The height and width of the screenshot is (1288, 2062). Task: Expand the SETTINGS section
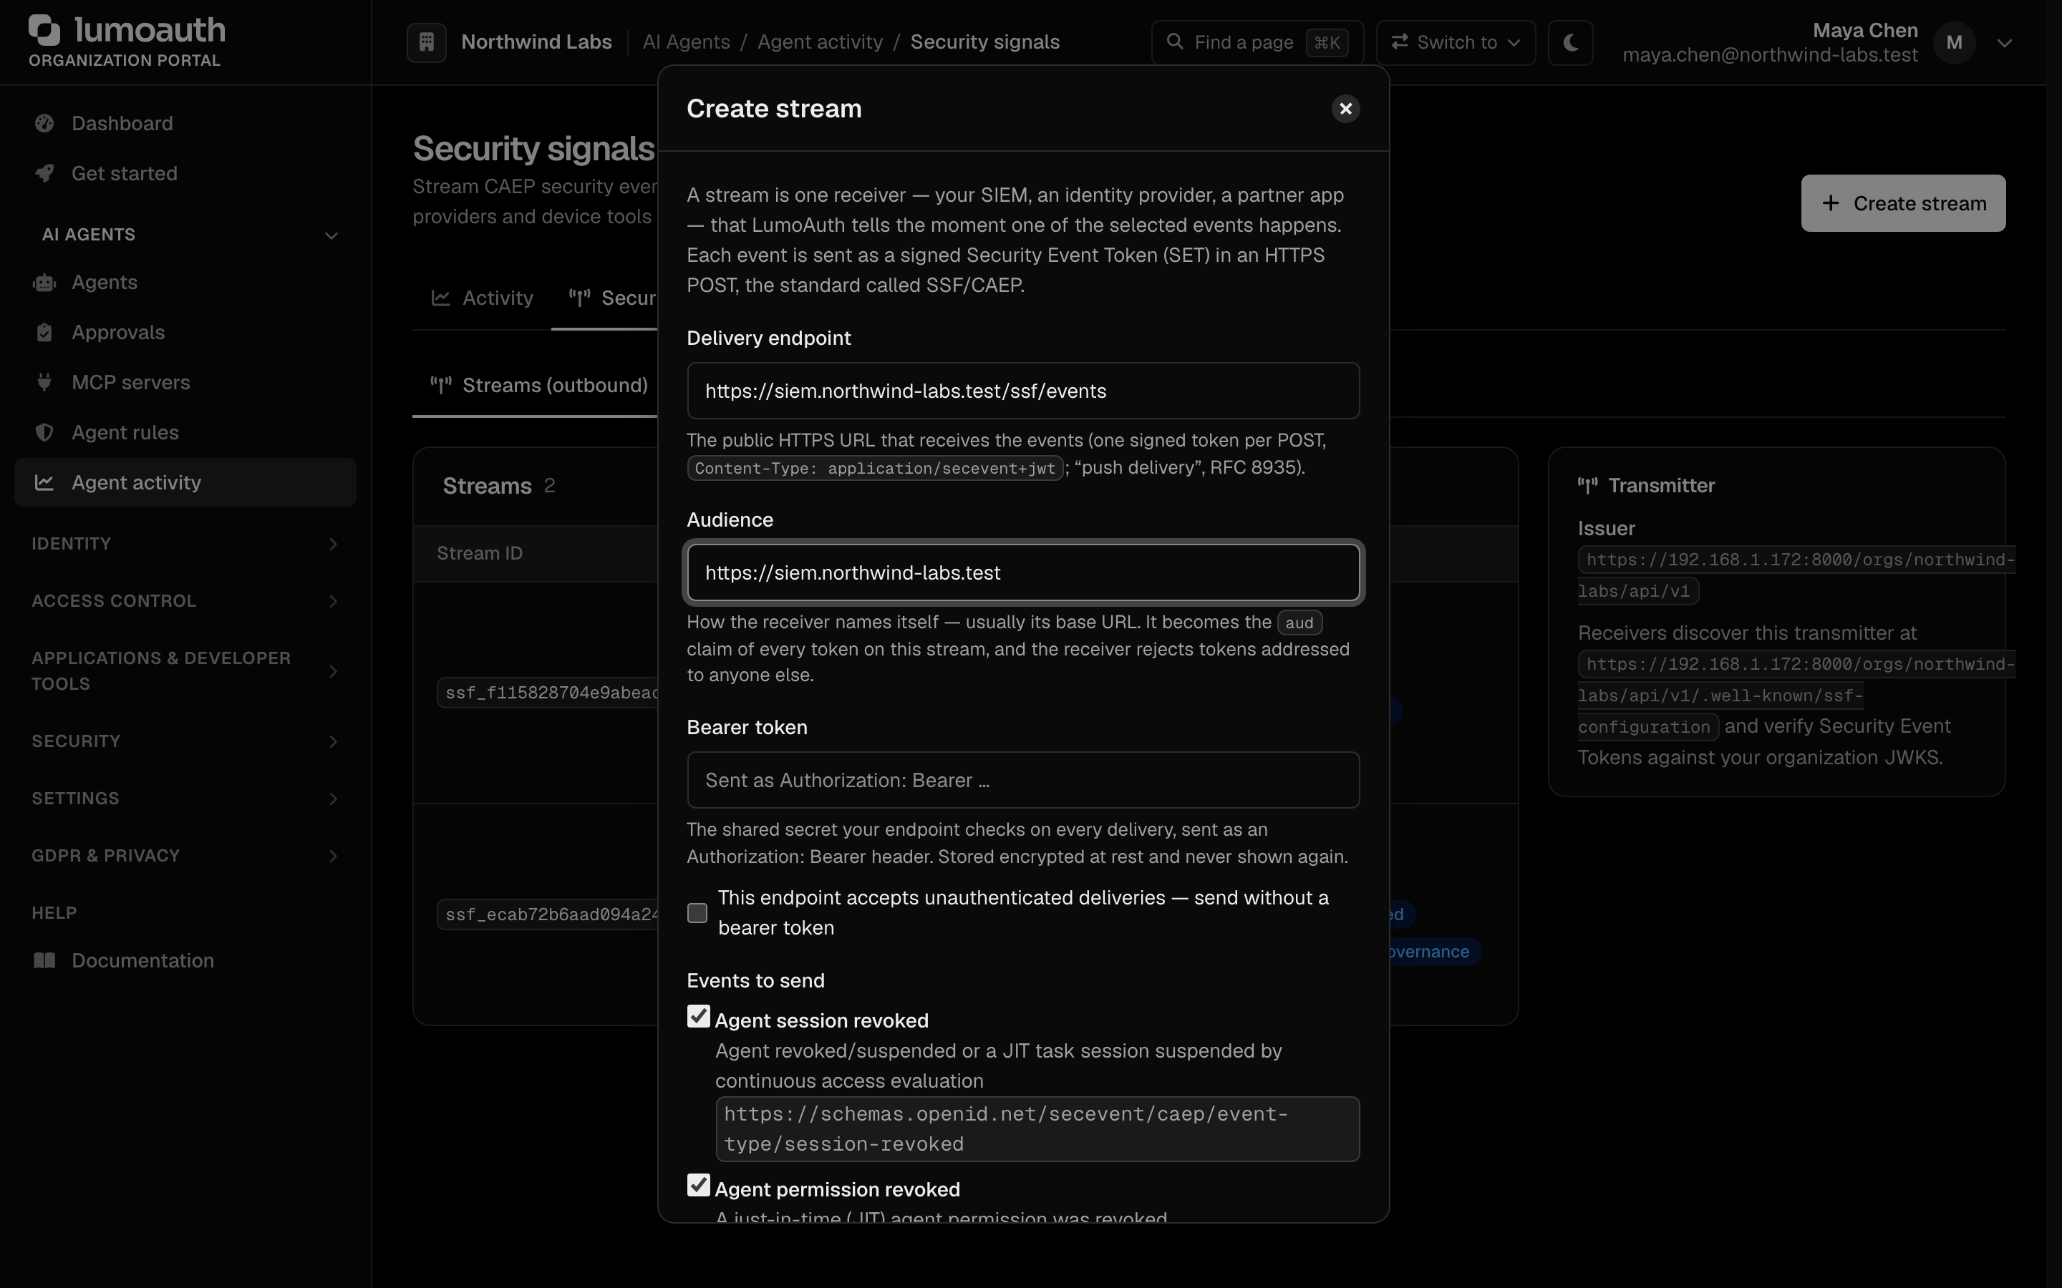point(185,798)
